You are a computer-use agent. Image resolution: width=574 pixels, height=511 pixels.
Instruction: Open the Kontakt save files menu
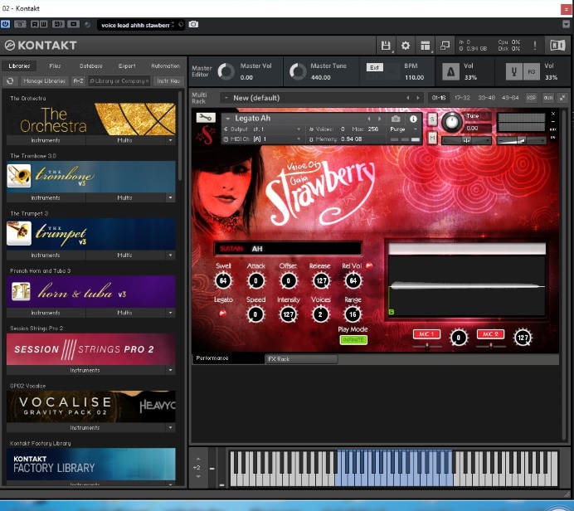[x=386, y=46]
